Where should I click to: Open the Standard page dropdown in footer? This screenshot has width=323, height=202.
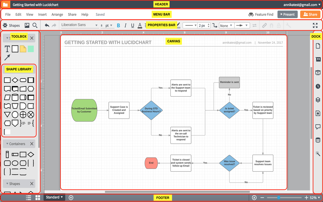[x=54, y=197]
